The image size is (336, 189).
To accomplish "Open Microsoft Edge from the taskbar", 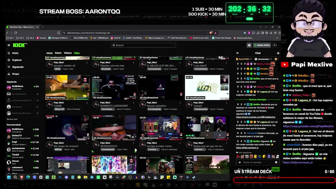I will [28, 177].
